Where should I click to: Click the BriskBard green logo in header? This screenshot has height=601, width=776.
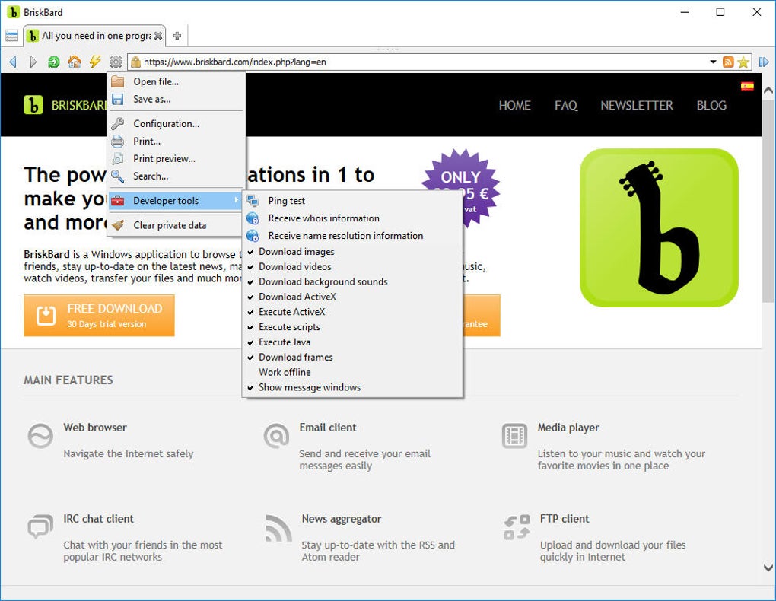coord(33,105)
